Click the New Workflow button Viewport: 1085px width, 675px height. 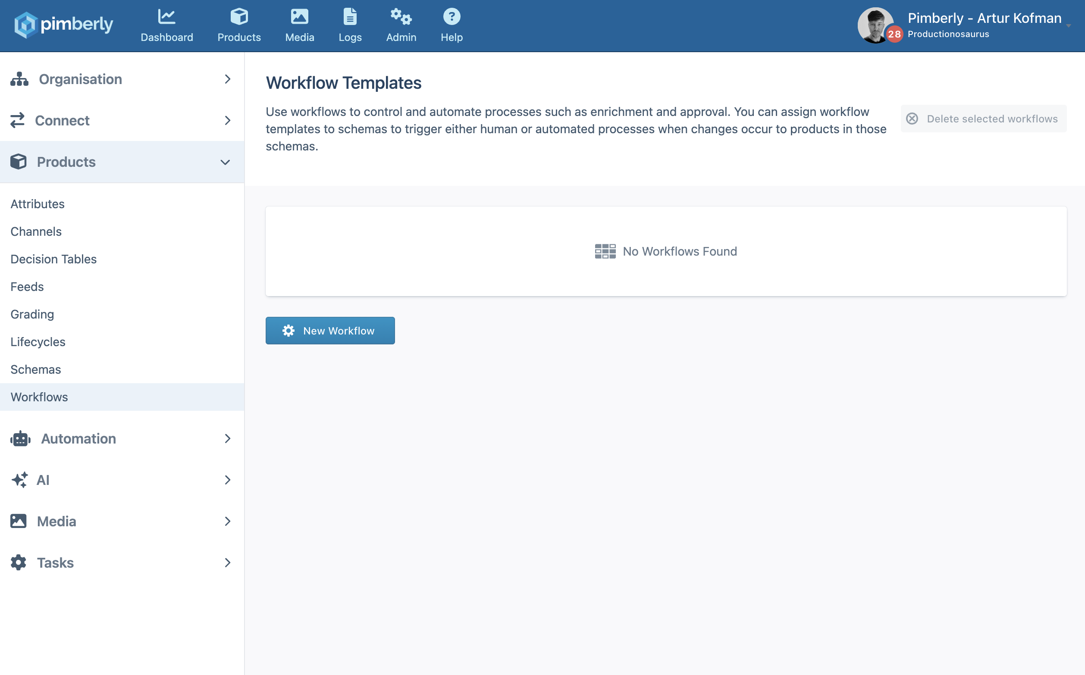coord(330,331)
